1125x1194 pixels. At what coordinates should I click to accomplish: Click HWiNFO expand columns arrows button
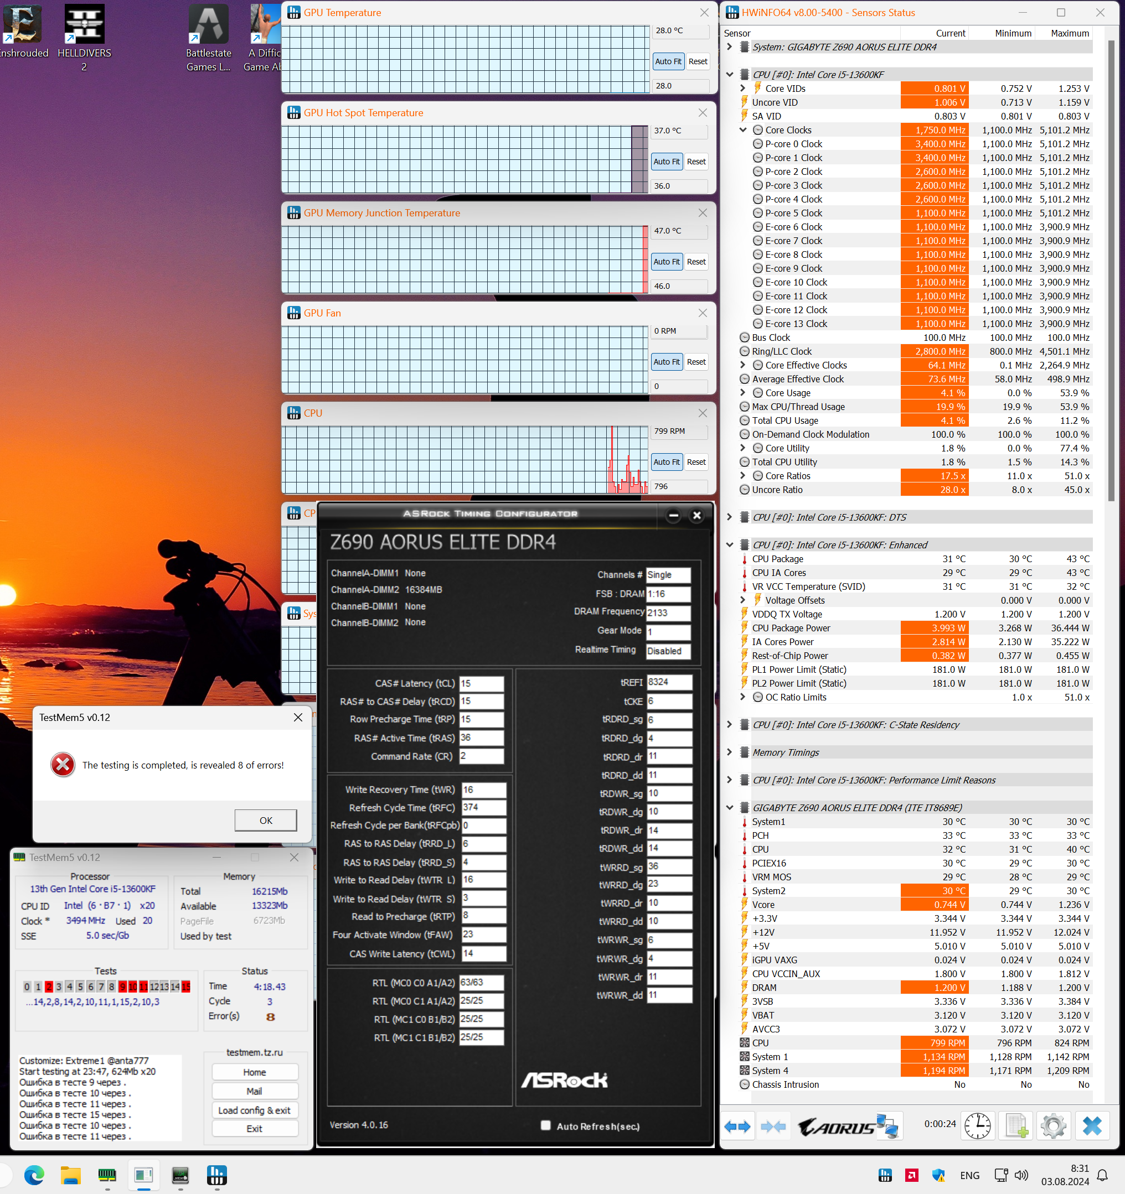(737, 1126)
